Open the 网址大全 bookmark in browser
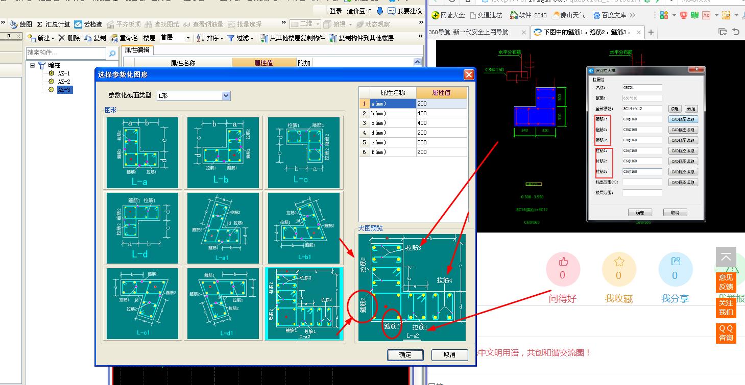The image size is (745, 385). point(448,15)
